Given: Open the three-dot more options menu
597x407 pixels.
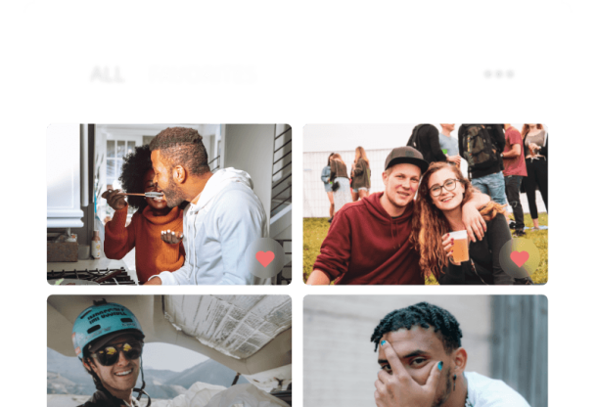Looking at the screenshot, I should (x=499, y=73).
